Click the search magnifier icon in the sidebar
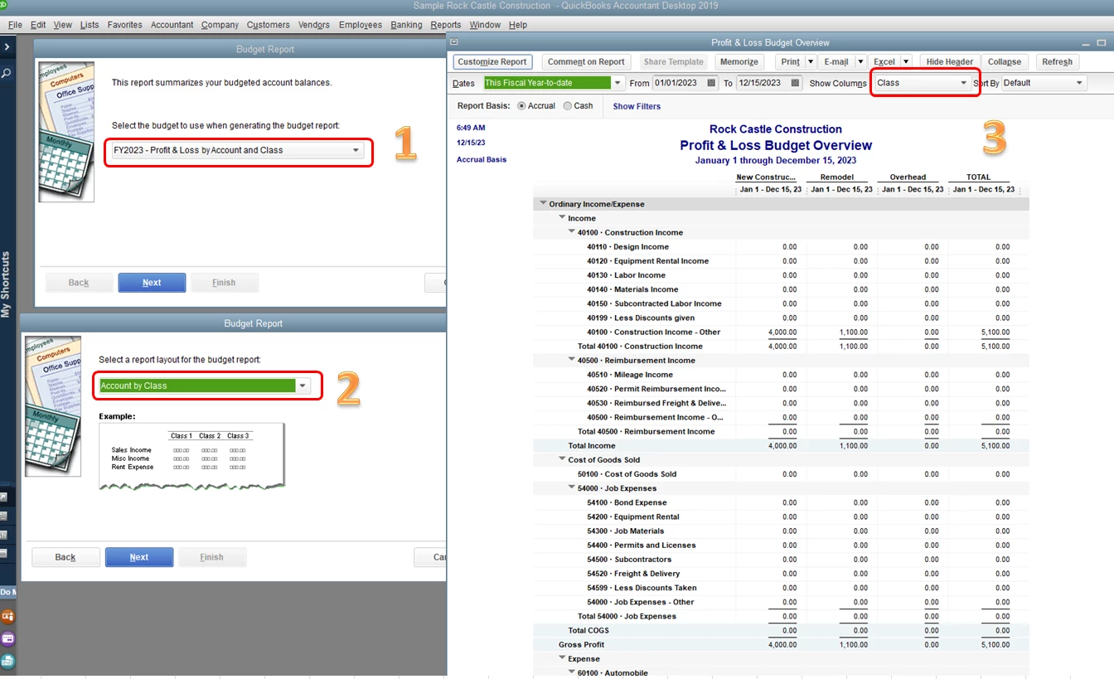 [x=7, y=73]
